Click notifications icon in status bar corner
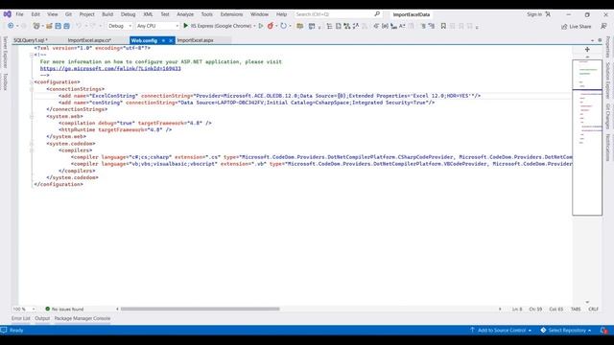614x345 pixels. point(603,330)
